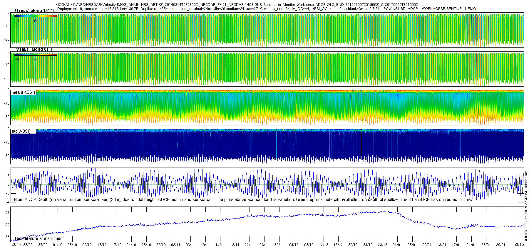The height and width of the screenshot is (249, 529).
Task: Click the IMOS copyright timestamp vertical text
Action: click(526, 207)
